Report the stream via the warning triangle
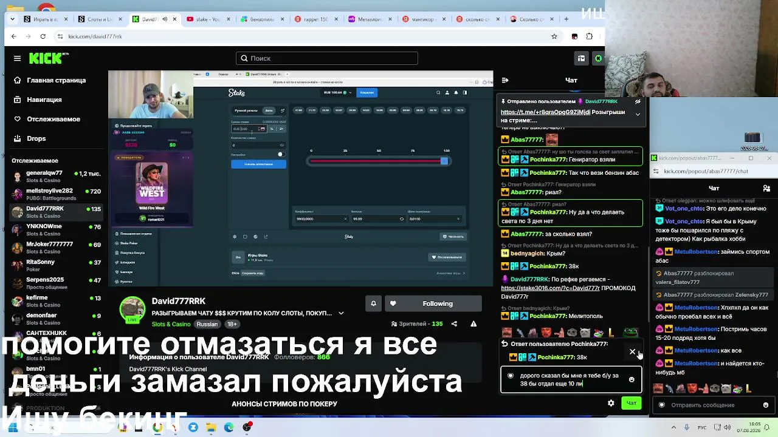 (x=473, y=324)
